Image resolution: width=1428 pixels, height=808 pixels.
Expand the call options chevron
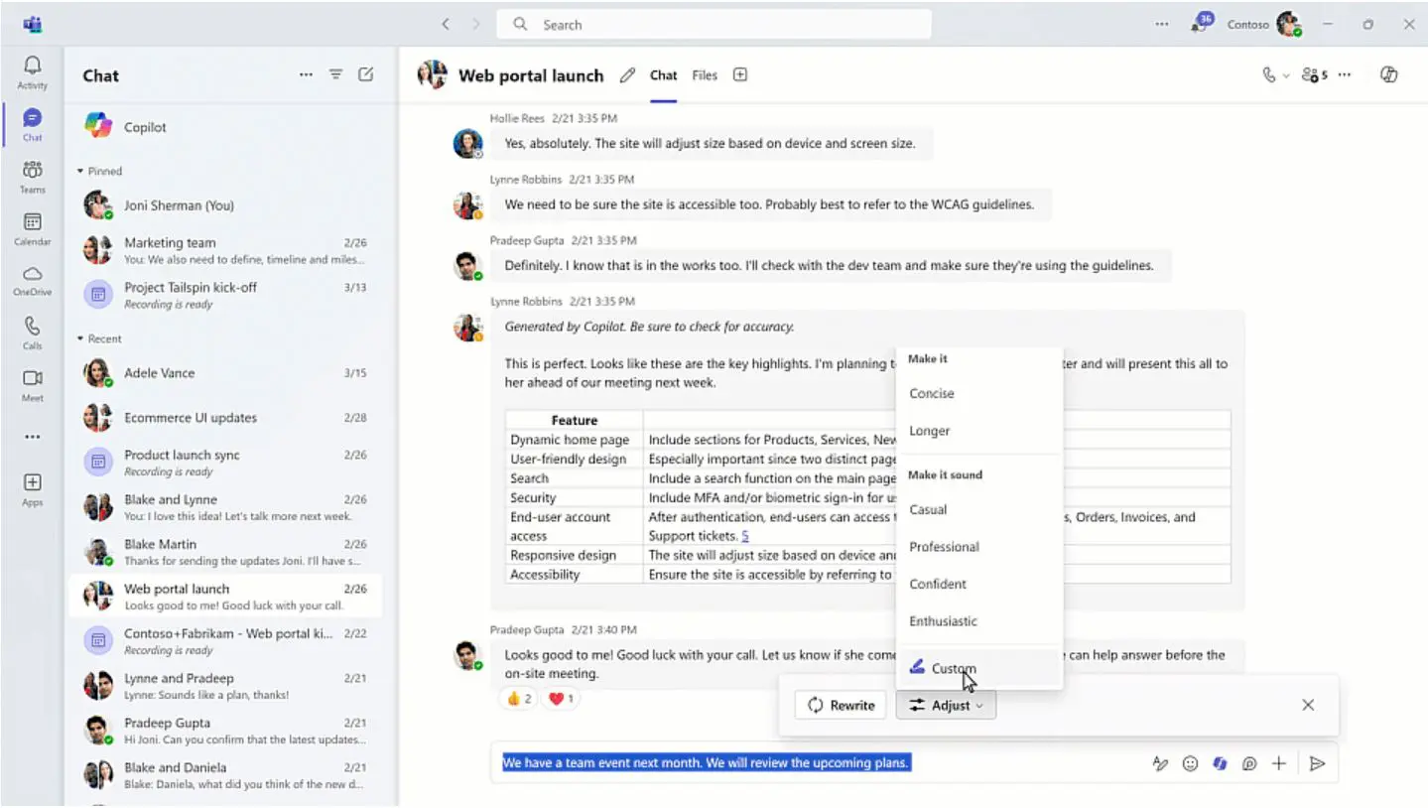pyautogui.click(x=1286, y=75)
